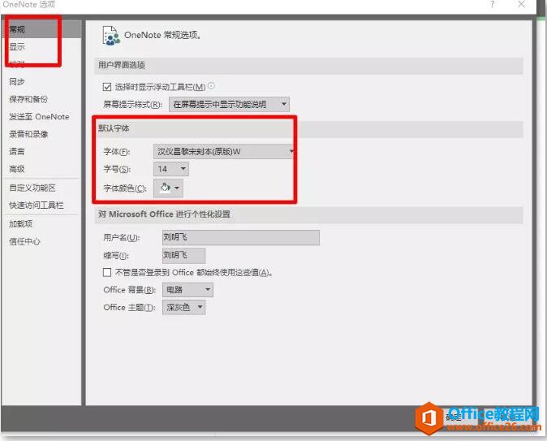Viewport: 547px width, 441px height.
Task: Close the OneNote 选项 dialog
Action: tap(521, 5)
